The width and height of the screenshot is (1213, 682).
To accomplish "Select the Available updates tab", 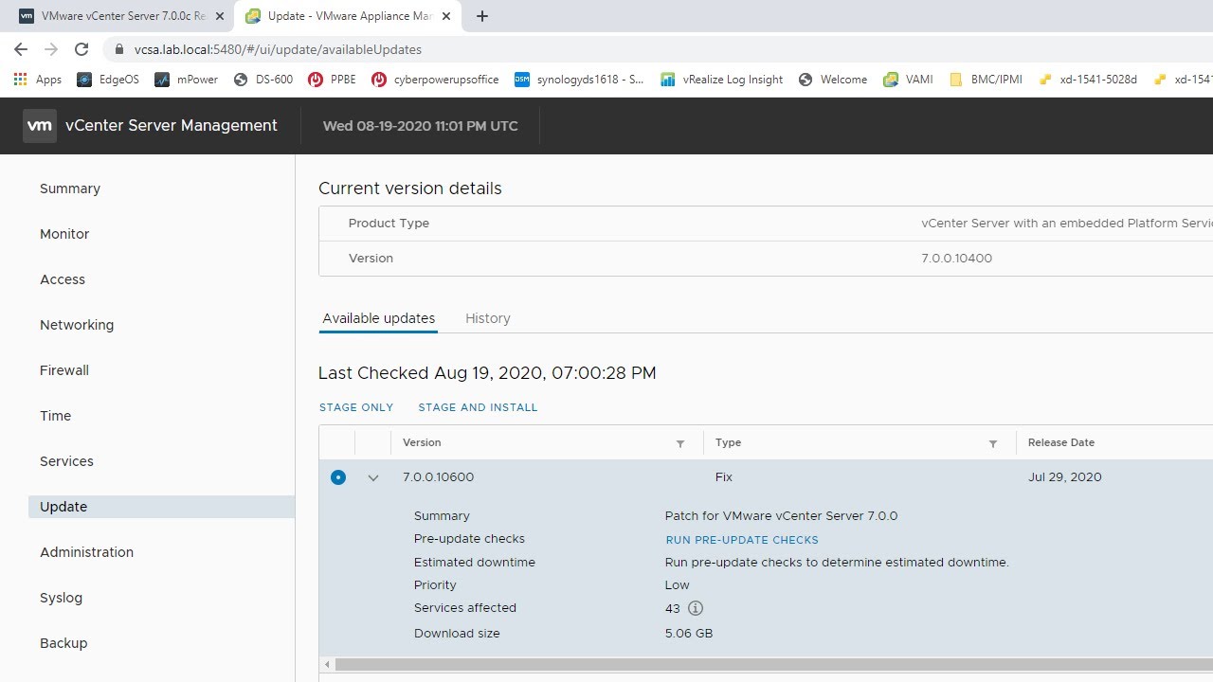I will tap(379, 318).
